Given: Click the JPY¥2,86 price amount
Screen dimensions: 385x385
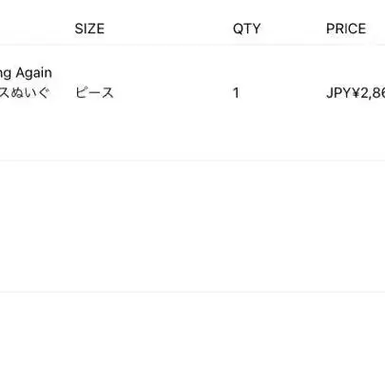Looking at the screenshot, I should coord(356,93).
